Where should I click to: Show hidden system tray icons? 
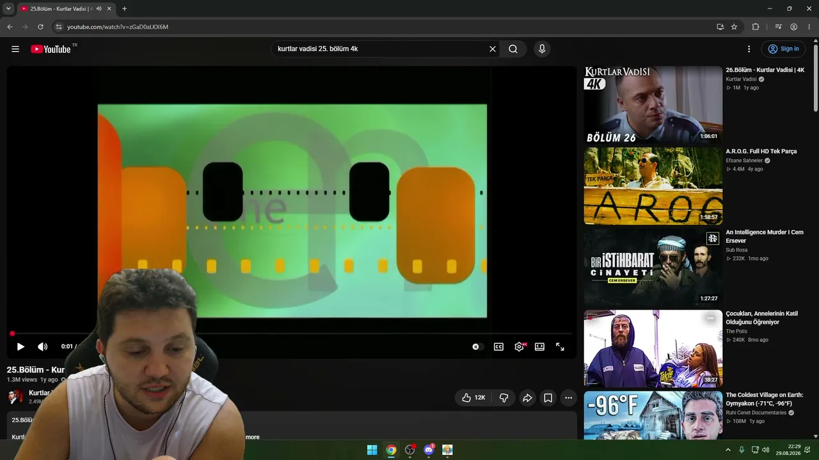(x=728, y=450)
